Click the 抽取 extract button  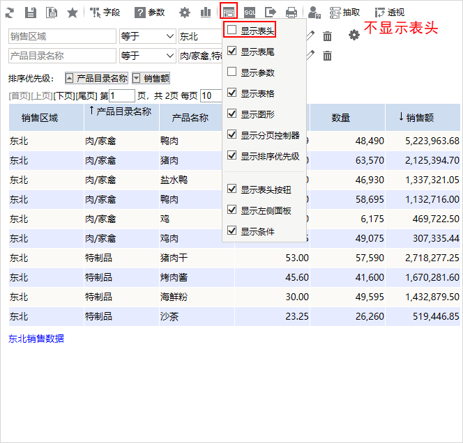(x=344, y=13)
